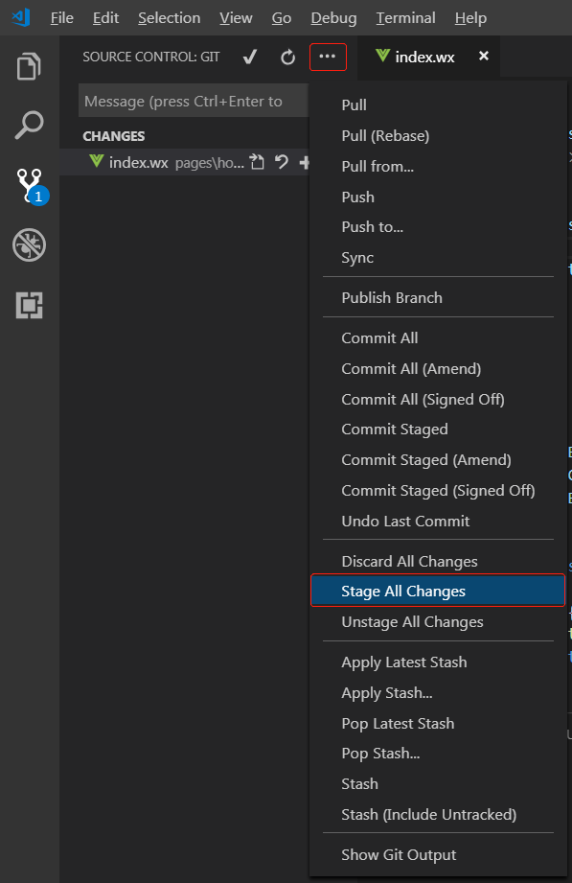Choose Apply Latest Stash
The height and width of the screenshot is (883, 572).
(438, 662)
